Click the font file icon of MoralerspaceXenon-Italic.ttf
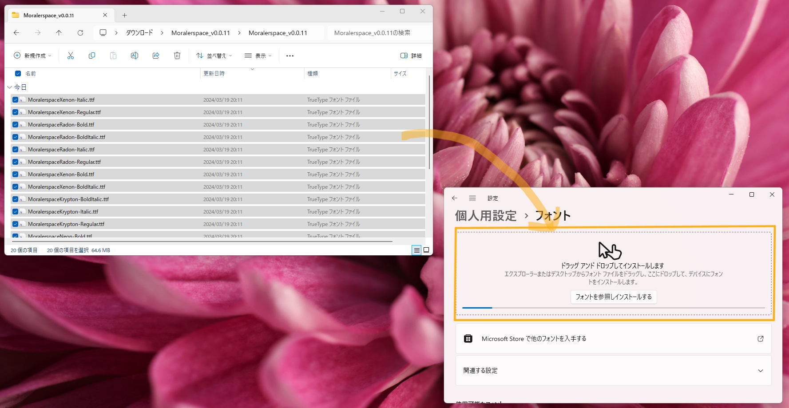The height and width of the screenshot is (408, 789). [x=22, y=100]
